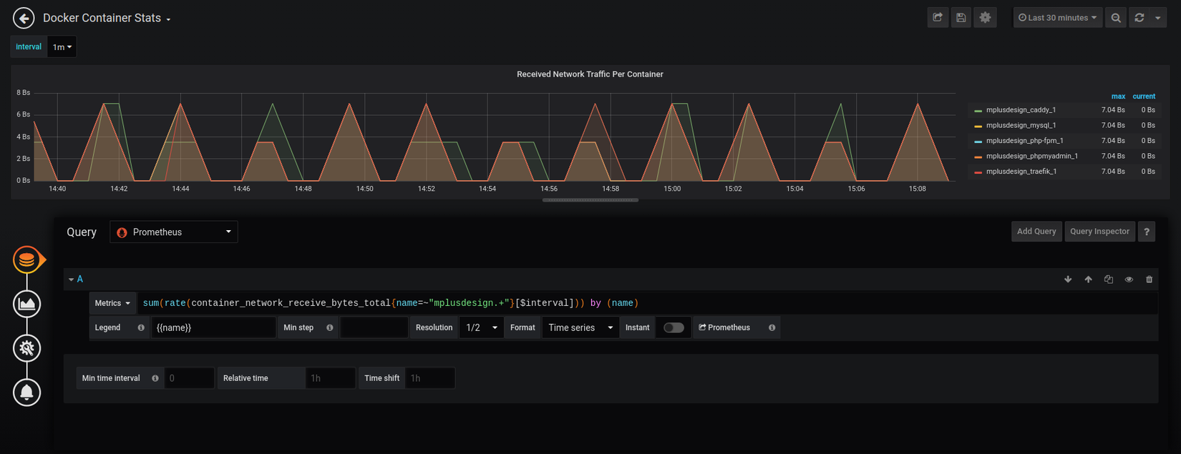Open the share dashboard icon

pos(938,18)
